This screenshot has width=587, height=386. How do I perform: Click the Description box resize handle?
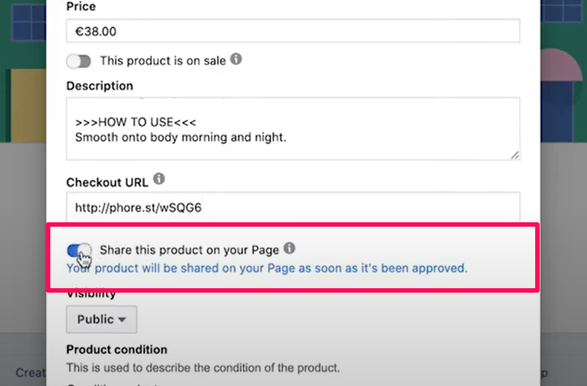pyautogui.click(x=514, y=155)
